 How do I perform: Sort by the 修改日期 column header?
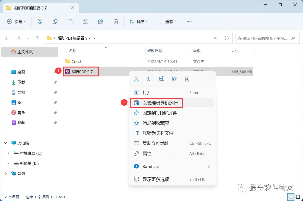[x=155, y=51]
